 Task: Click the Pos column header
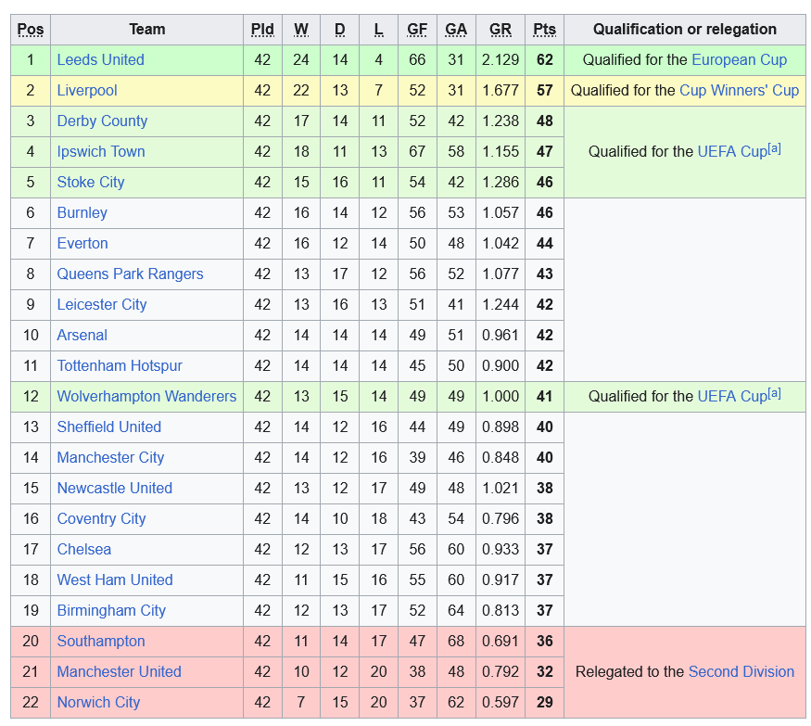click(x=31, y=30)
